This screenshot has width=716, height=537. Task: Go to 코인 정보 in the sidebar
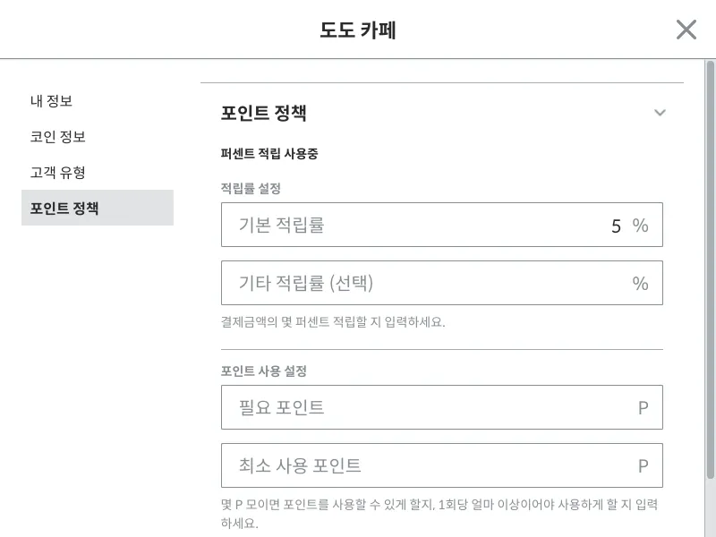pyautogui.click(x=58, y=137)
